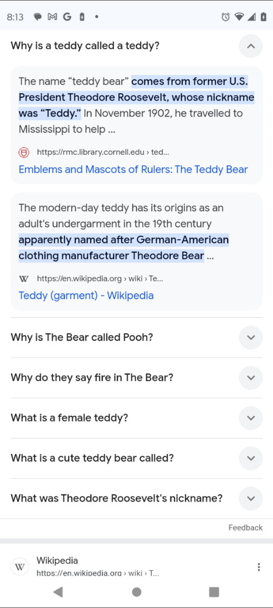The width and height of the screenshot is (273, 608).
Task: Open "Emblems and Mascots of Rulers: The Teddy Bear" link
Action: coord(133,170)
